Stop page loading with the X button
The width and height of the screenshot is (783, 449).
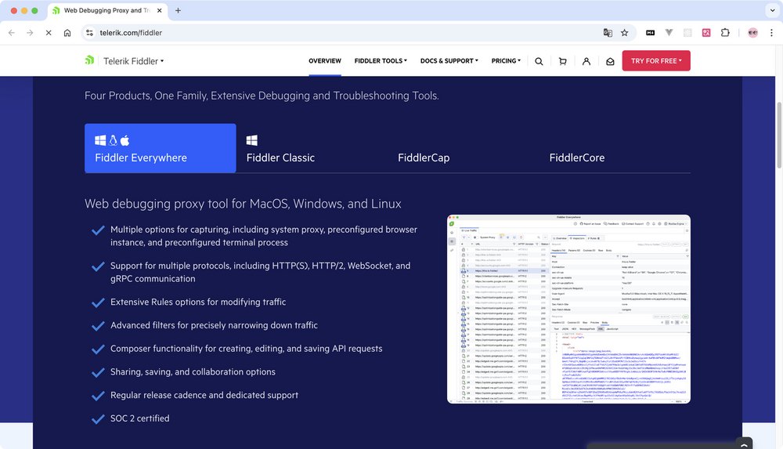coord(49,33)
